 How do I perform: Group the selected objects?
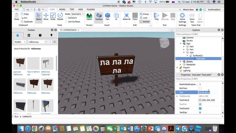144,14
